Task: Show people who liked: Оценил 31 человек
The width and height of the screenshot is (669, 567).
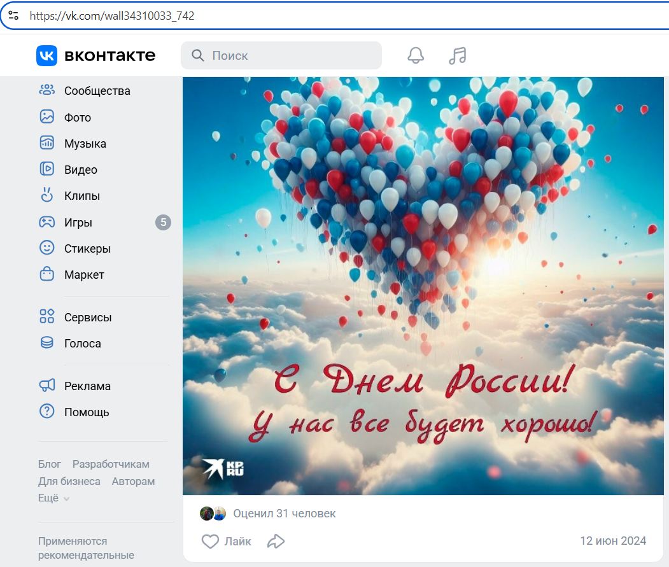Action: point(284,514)
